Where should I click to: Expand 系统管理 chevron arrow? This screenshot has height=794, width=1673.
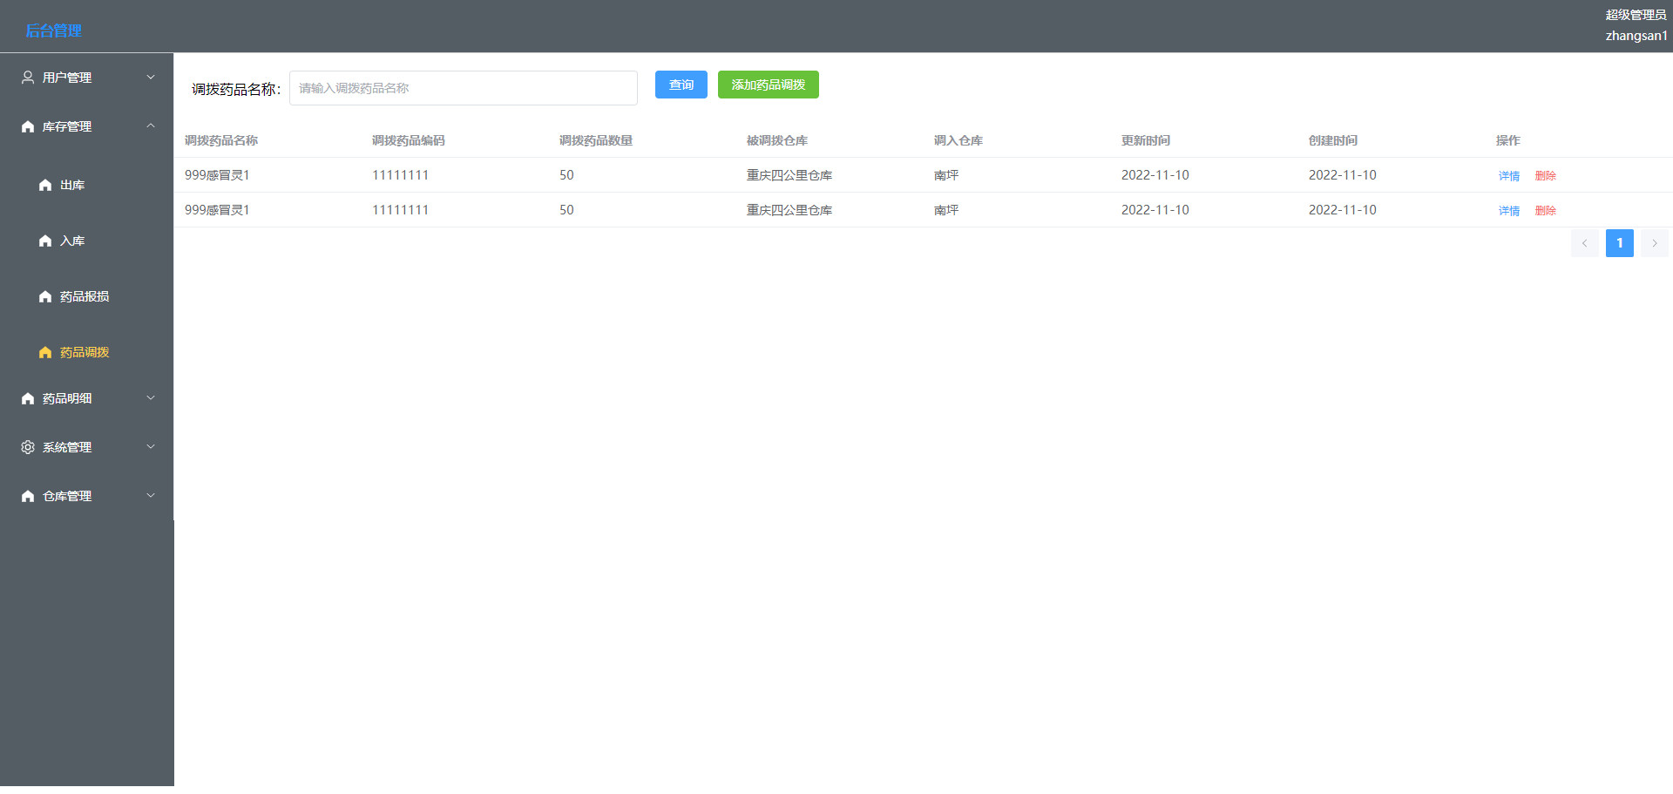tap(151, 447)
